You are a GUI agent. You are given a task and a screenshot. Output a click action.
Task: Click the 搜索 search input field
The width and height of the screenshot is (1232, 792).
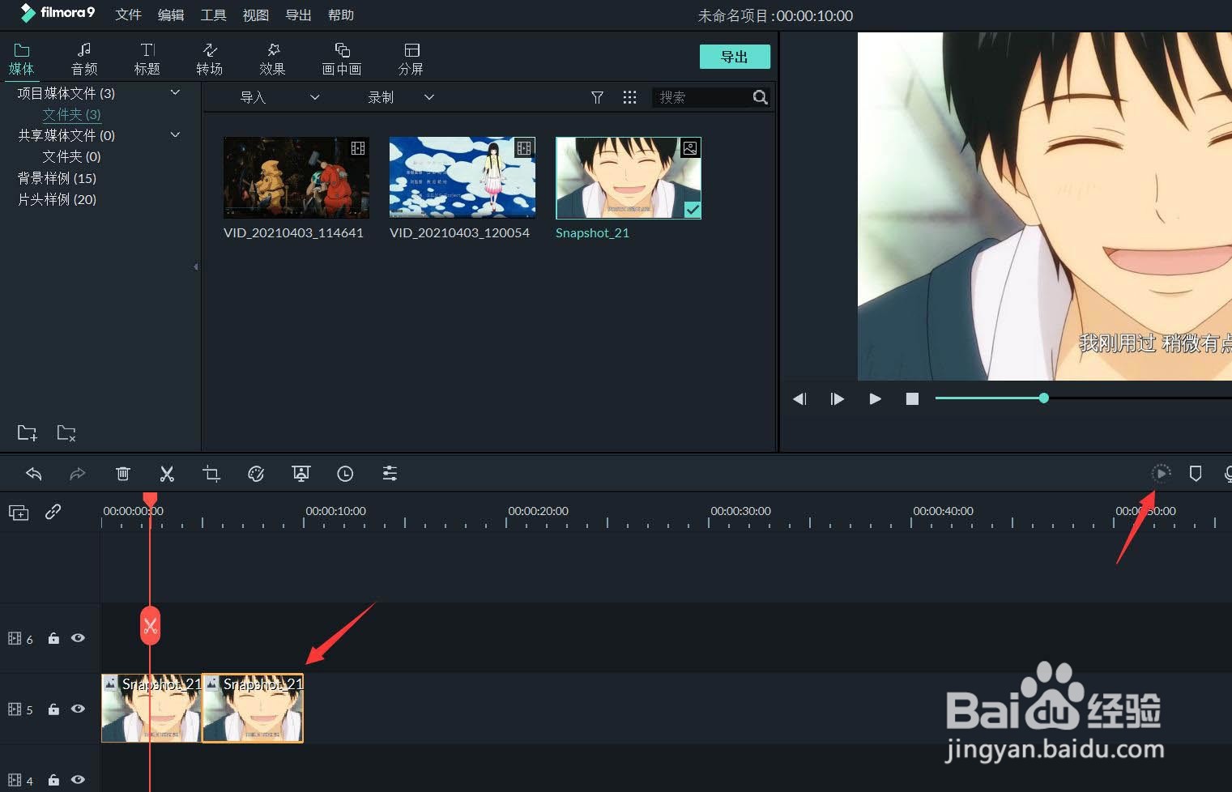click(x=701, y=97)
